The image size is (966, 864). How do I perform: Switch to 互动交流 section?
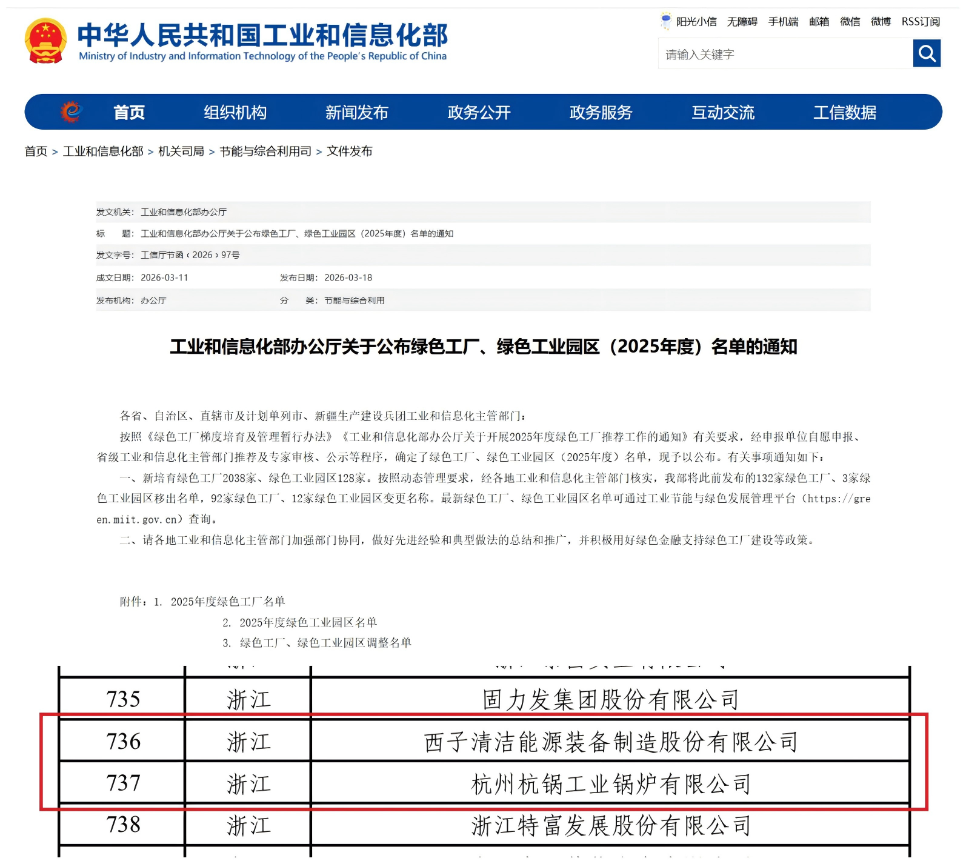[723, 112]
